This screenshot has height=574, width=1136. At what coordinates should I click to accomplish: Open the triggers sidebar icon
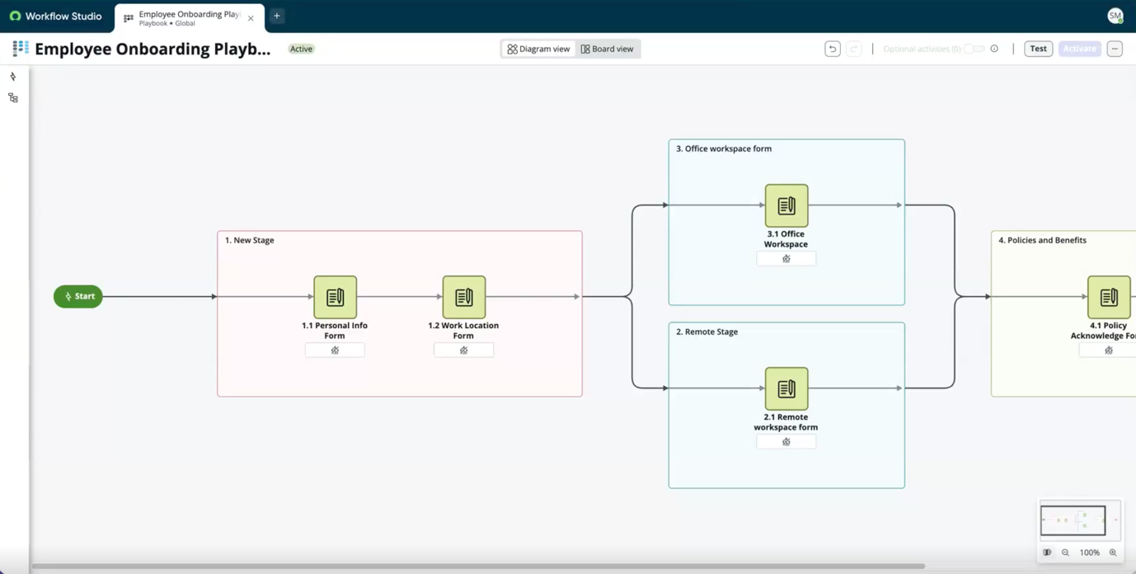13,77
